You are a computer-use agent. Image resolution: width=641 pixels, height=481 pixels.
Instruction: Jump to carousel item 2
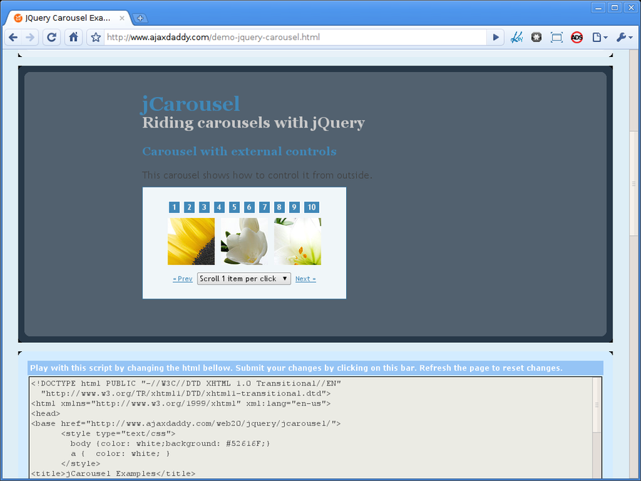pyautogui.click(x=189, y=207)
